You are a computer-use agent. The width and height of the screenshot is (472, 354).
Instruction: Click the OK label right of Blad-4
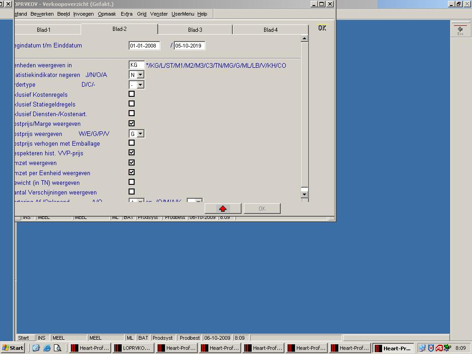point(322,28)
